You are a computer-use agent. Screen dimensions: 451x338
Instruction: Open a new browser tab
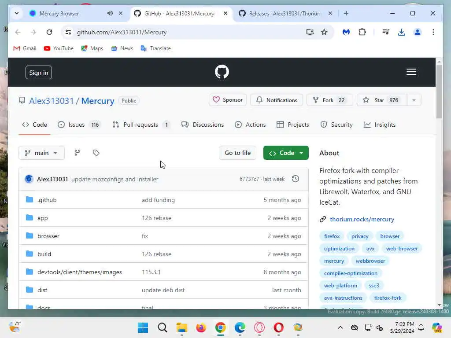(x=346, y=13)
